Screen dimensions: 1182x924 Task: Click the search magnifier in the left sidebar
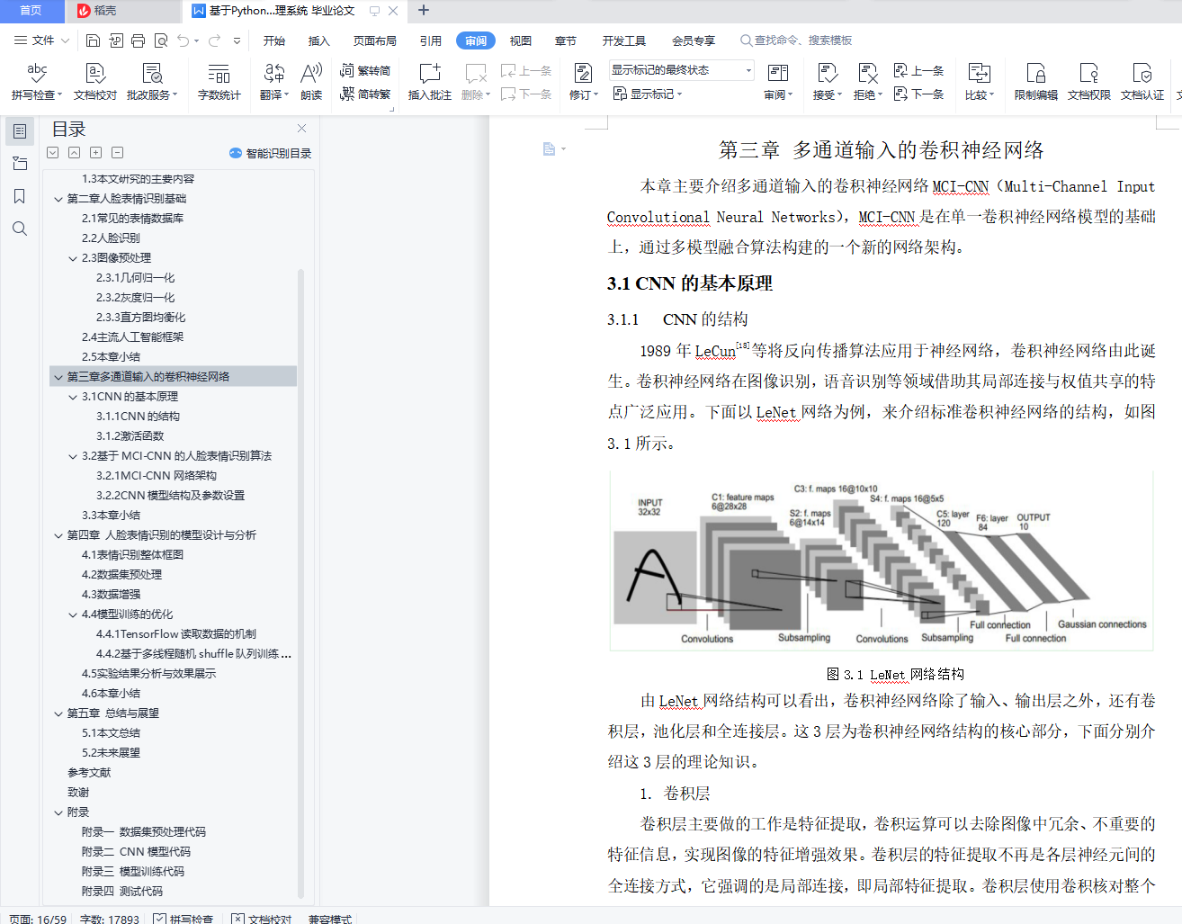pos(20,229)
